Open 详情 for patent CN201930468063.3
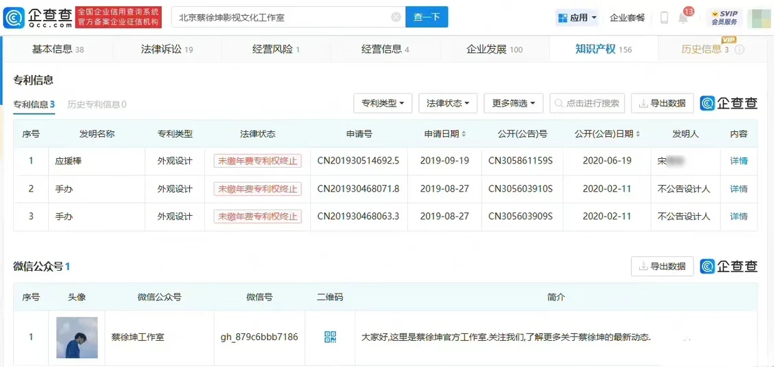The height and width of the screenshot is (367, 774). [738, 216]
